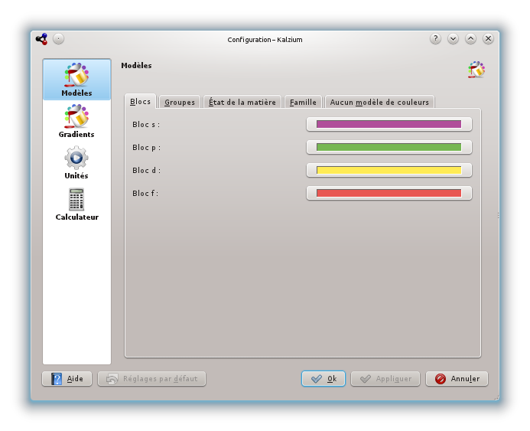Open the Famille tab
530x431 pixels.
tap(303, 102)
